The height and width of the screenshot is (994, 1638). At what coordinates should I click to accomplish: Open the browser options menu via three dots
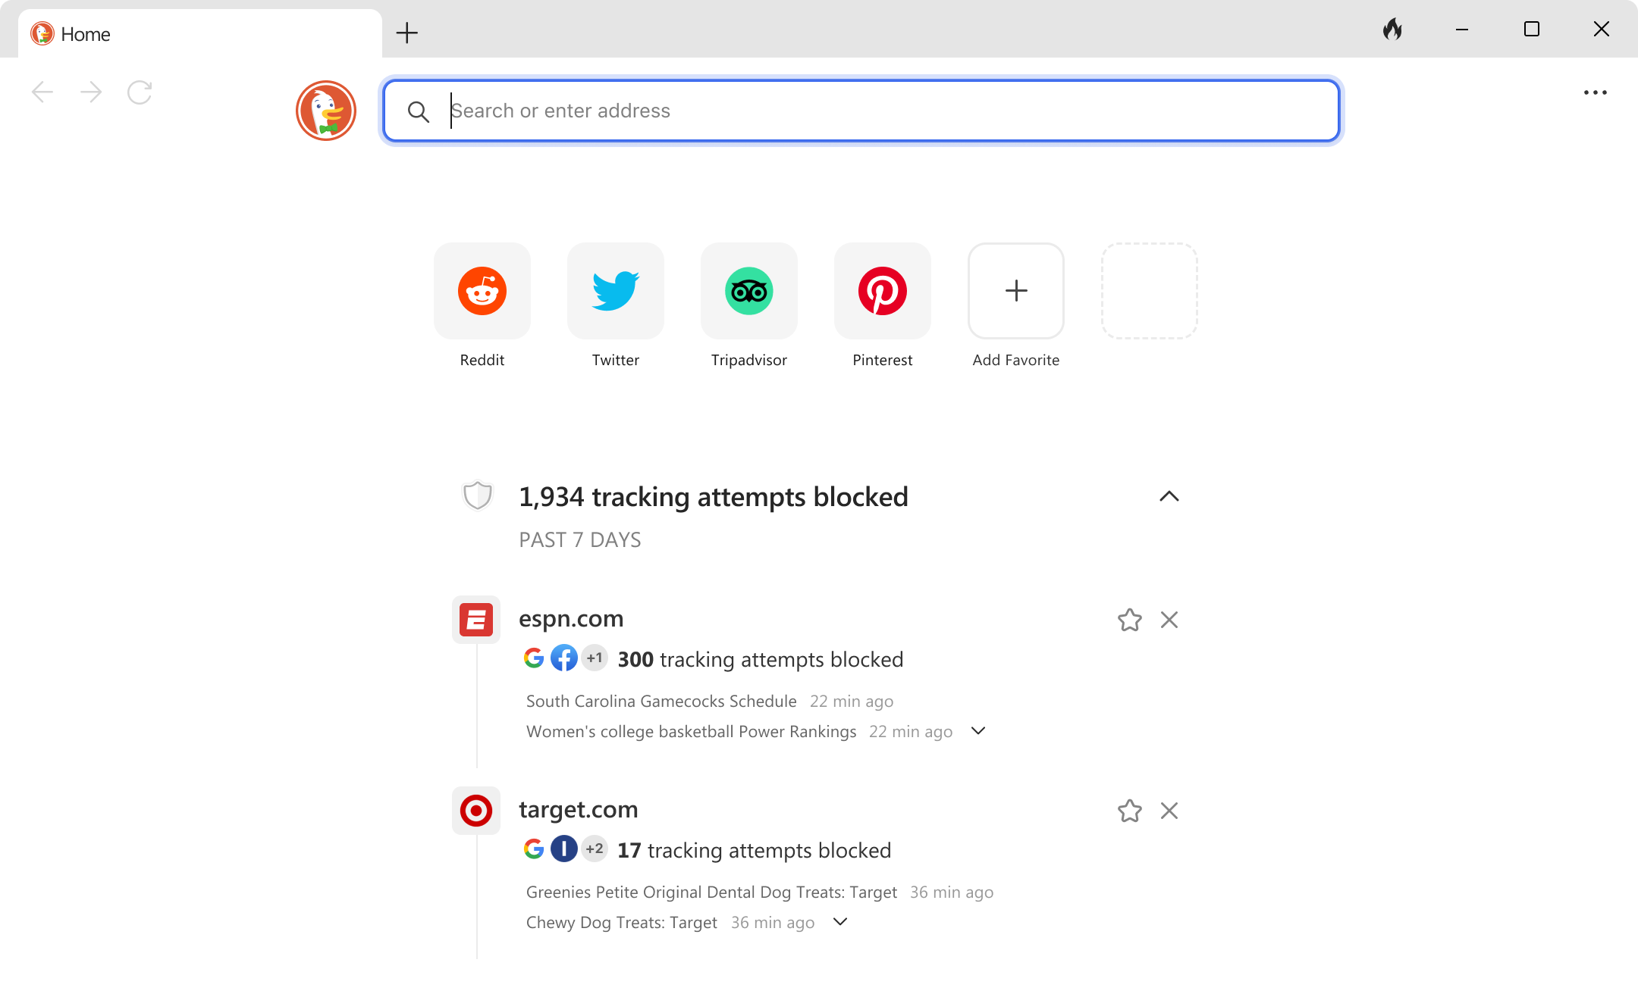[x=1596, y=92]
